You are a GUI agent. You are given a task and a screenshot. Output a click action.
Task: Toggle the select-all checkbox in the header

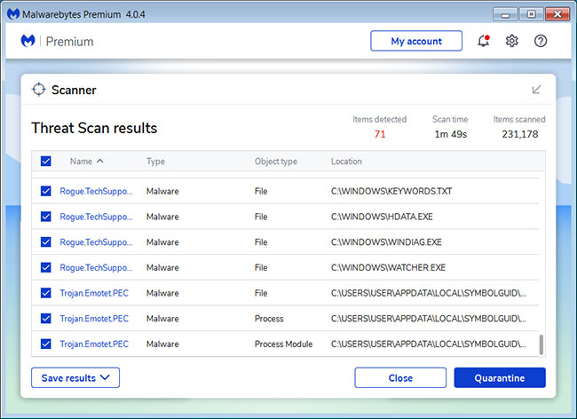click(x=45, y=162)
